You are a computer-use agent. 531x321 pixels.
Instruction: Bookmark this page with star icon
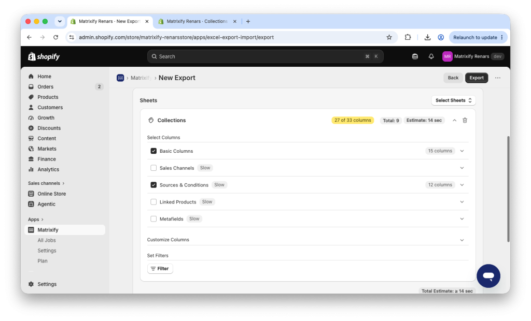(x=389, y=37)
